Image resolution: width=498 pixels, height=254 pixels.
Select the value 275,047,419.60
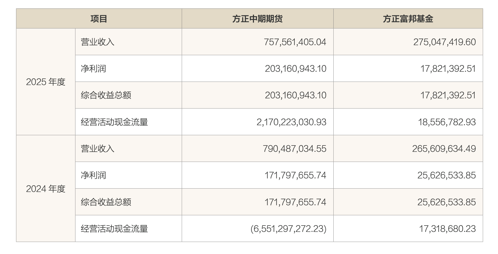pyautogui.click(x=444, y=42)
